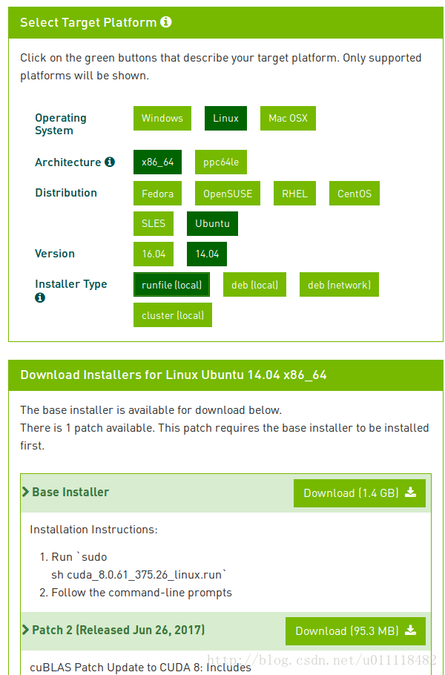Screen dimensions: 445x675
Task: Switch architecture to ppc64le
Action: pos(221,162)
